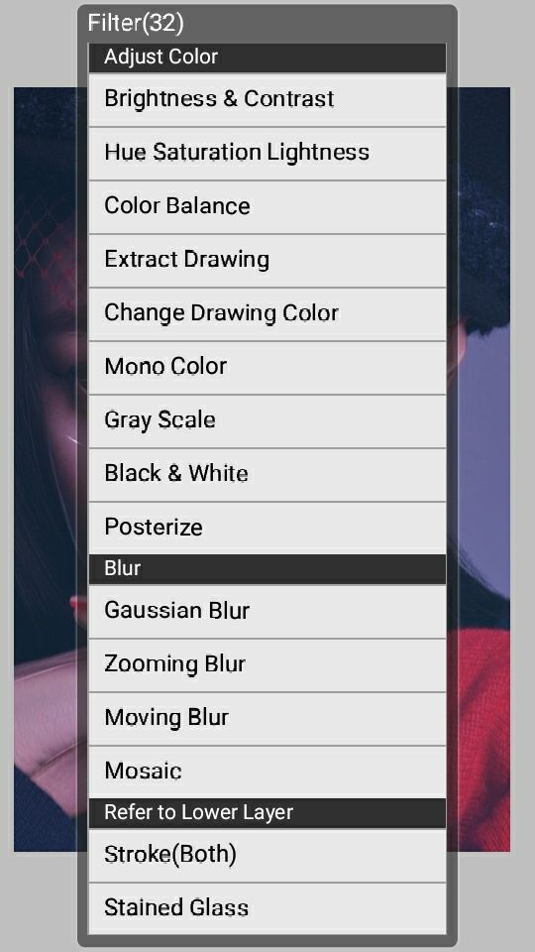Choose the Color Balance filter
Screen dimensions: 535x952
267,207
